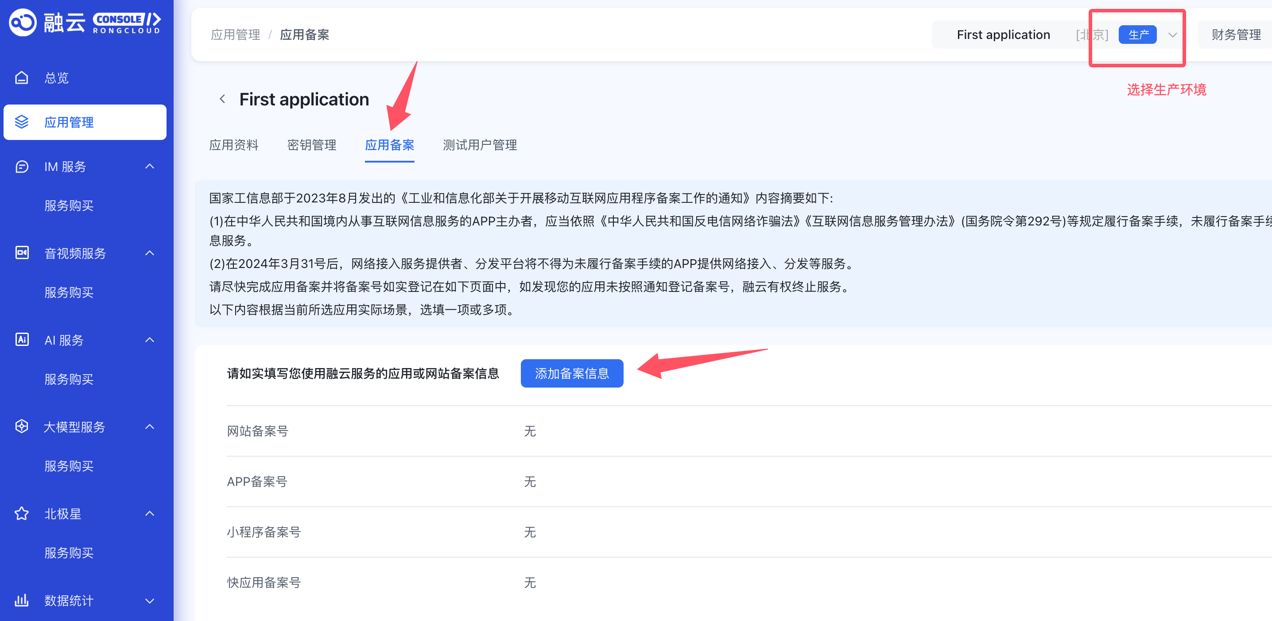The image size is (1272, 621).
Task: Collapse the 音视频服务 section chevron
Action: pyautogui.click(x=150, y=253)
